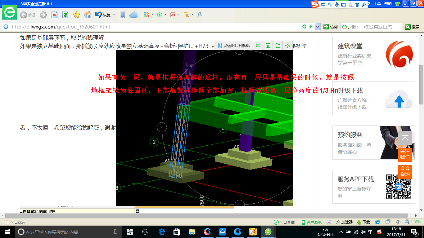Toggle the Sogou punctuation mode button
Viewport: 424px width, 238px height.
point(330,5)
